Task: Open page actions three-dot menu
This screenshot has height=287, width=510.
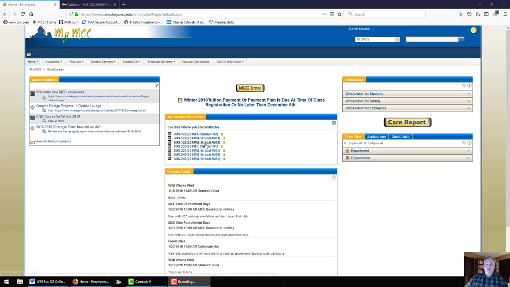Action: [324, 14]
